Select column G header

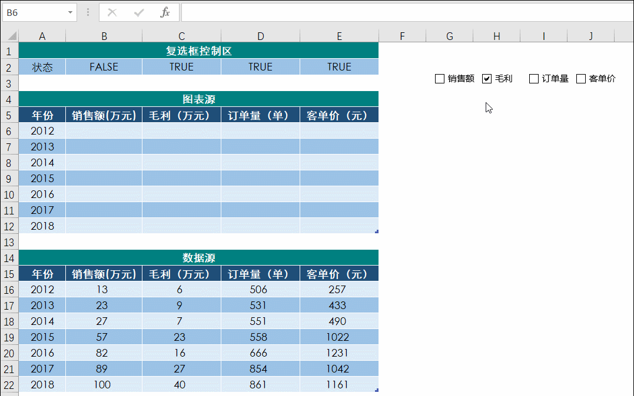click(450, 36)
